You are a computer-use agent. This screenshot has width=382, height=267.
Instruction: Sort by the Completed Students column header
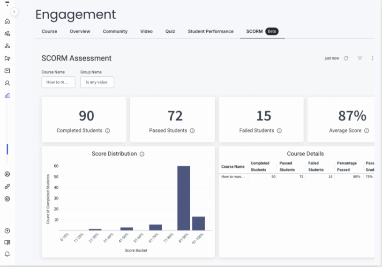260,166
